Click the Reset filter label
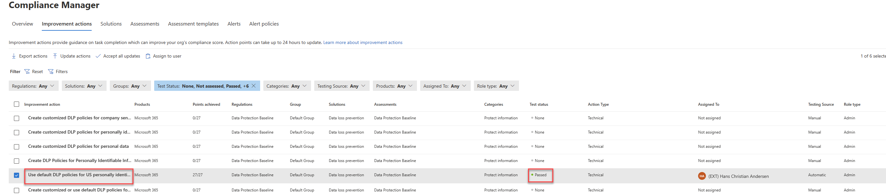This screenshot has height=195, width=886. click(38, 71)
